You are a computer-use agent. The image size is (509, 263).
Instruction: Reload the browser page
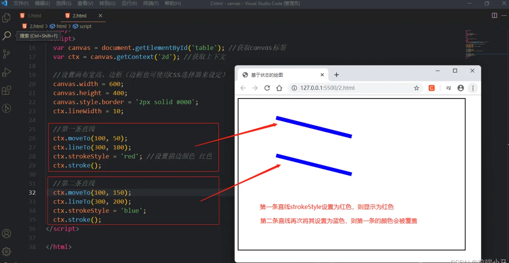pos(267,88)
